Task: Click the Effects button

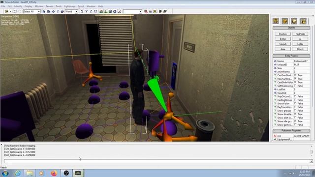Action: (x=300, y=49)
